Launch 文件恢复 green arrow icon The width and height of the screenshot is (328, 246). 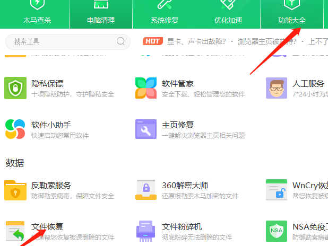pyautogui.click(x=15, y=231)
